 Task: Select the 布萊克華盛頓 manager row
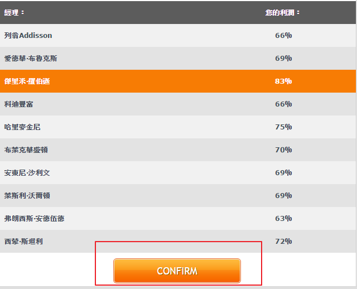pyautogui.click(x=178, y=150)
